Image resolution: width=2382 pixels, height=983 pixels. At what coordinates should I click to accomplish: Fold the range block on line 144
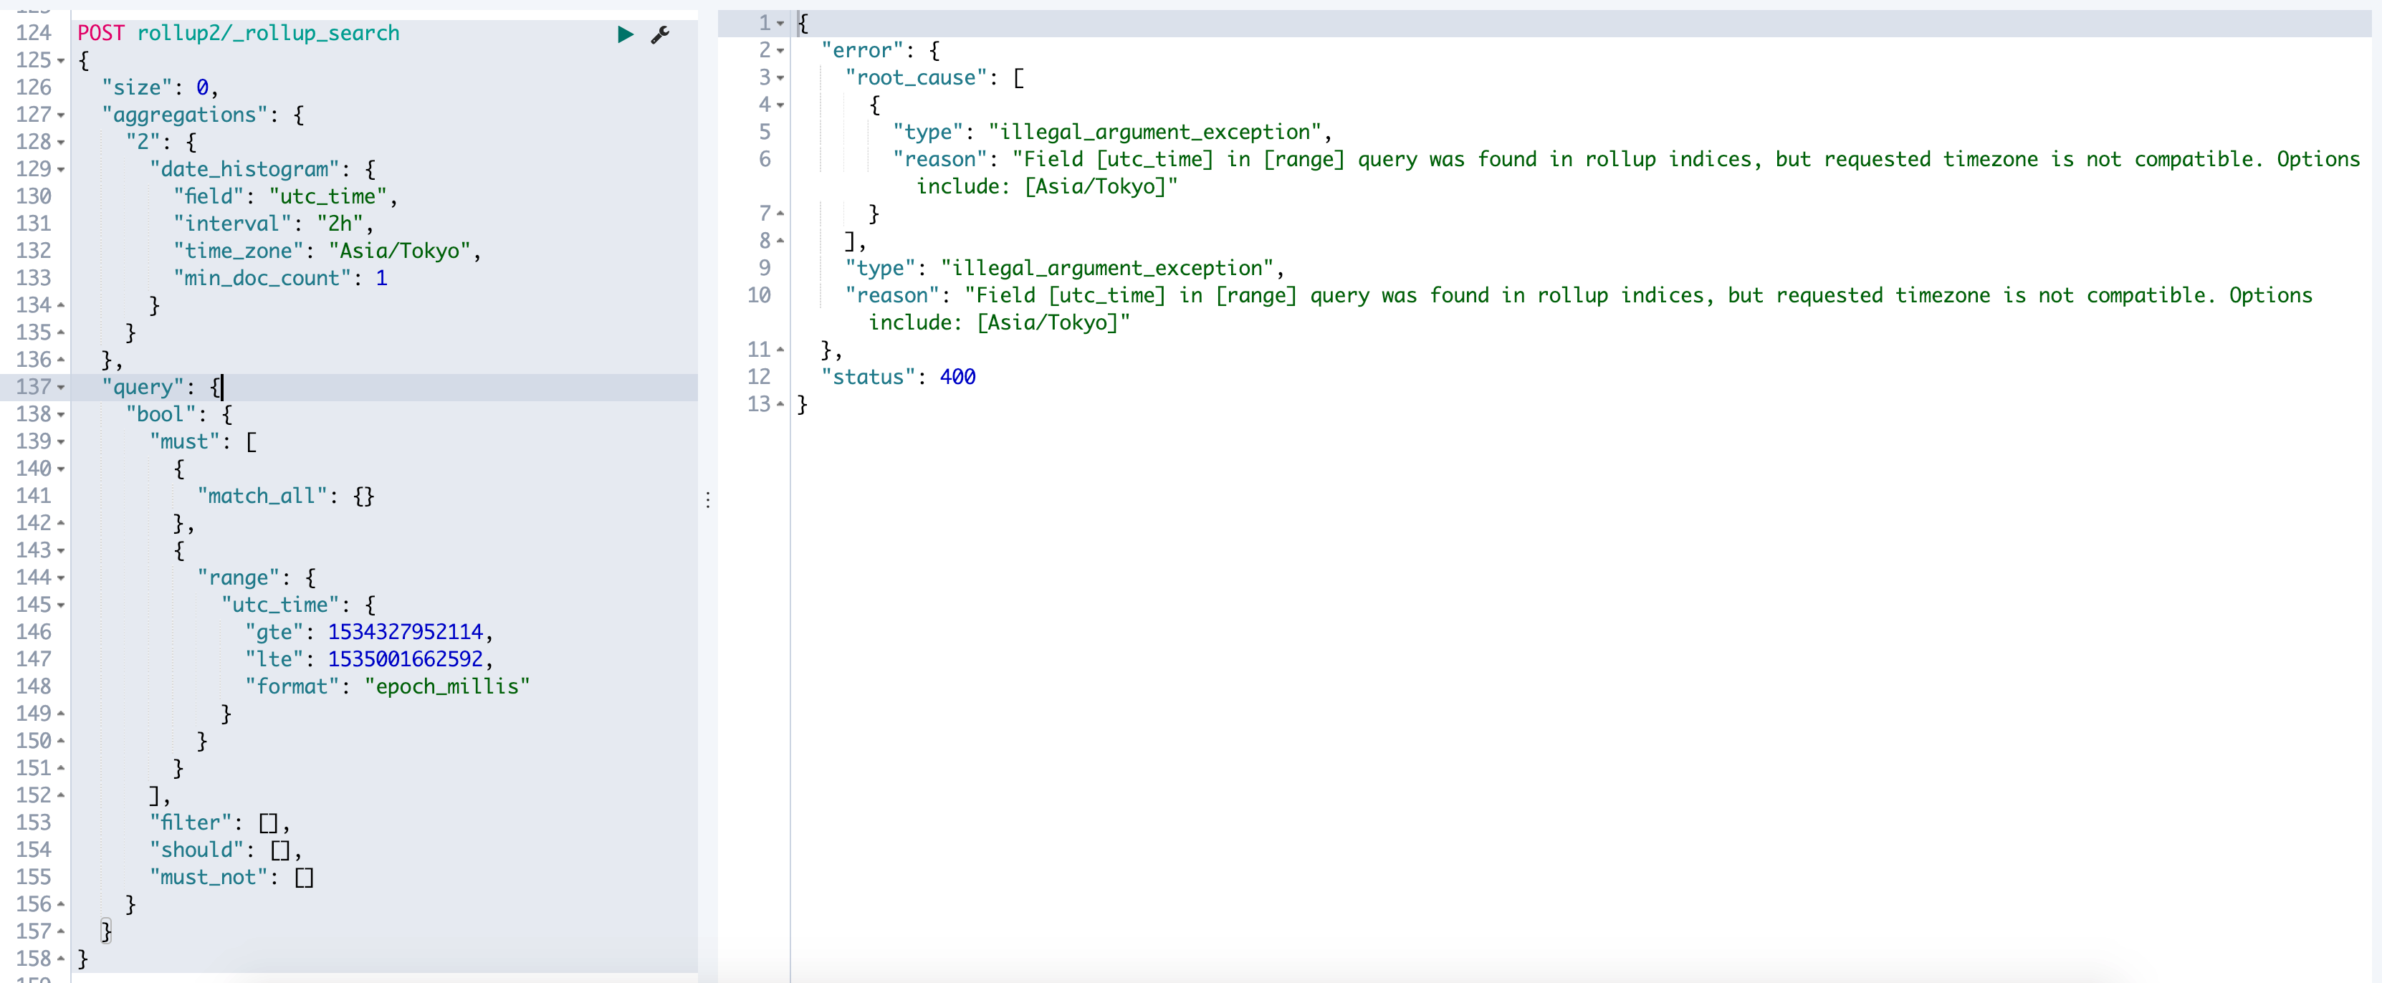click(x=61, y=578)
